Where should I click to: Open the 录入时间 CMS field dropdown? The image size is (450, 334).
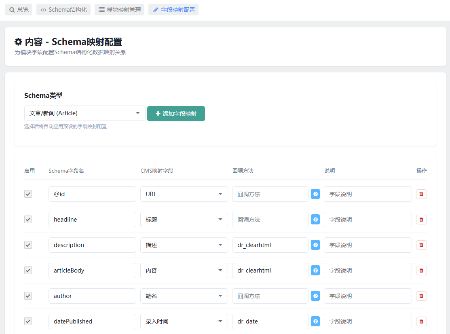(x=184, y=321)
